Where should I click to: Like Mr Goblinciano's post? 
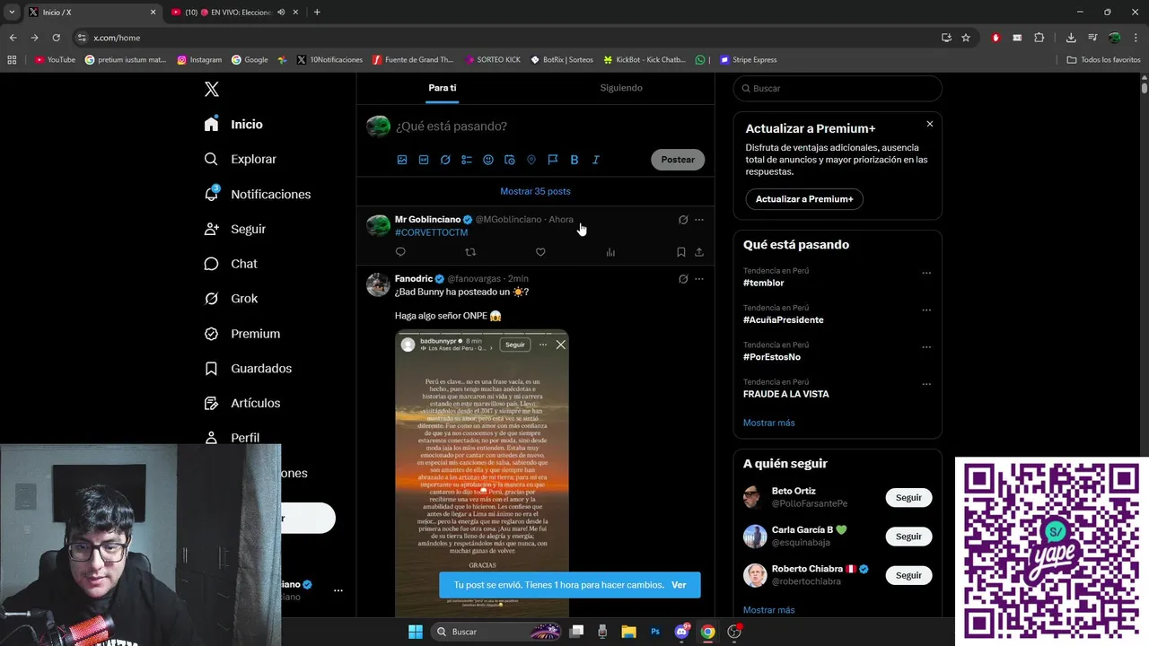[x=540, y=252]
